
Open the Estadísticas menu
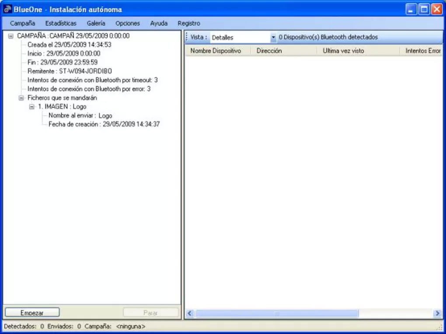(61, 23)
